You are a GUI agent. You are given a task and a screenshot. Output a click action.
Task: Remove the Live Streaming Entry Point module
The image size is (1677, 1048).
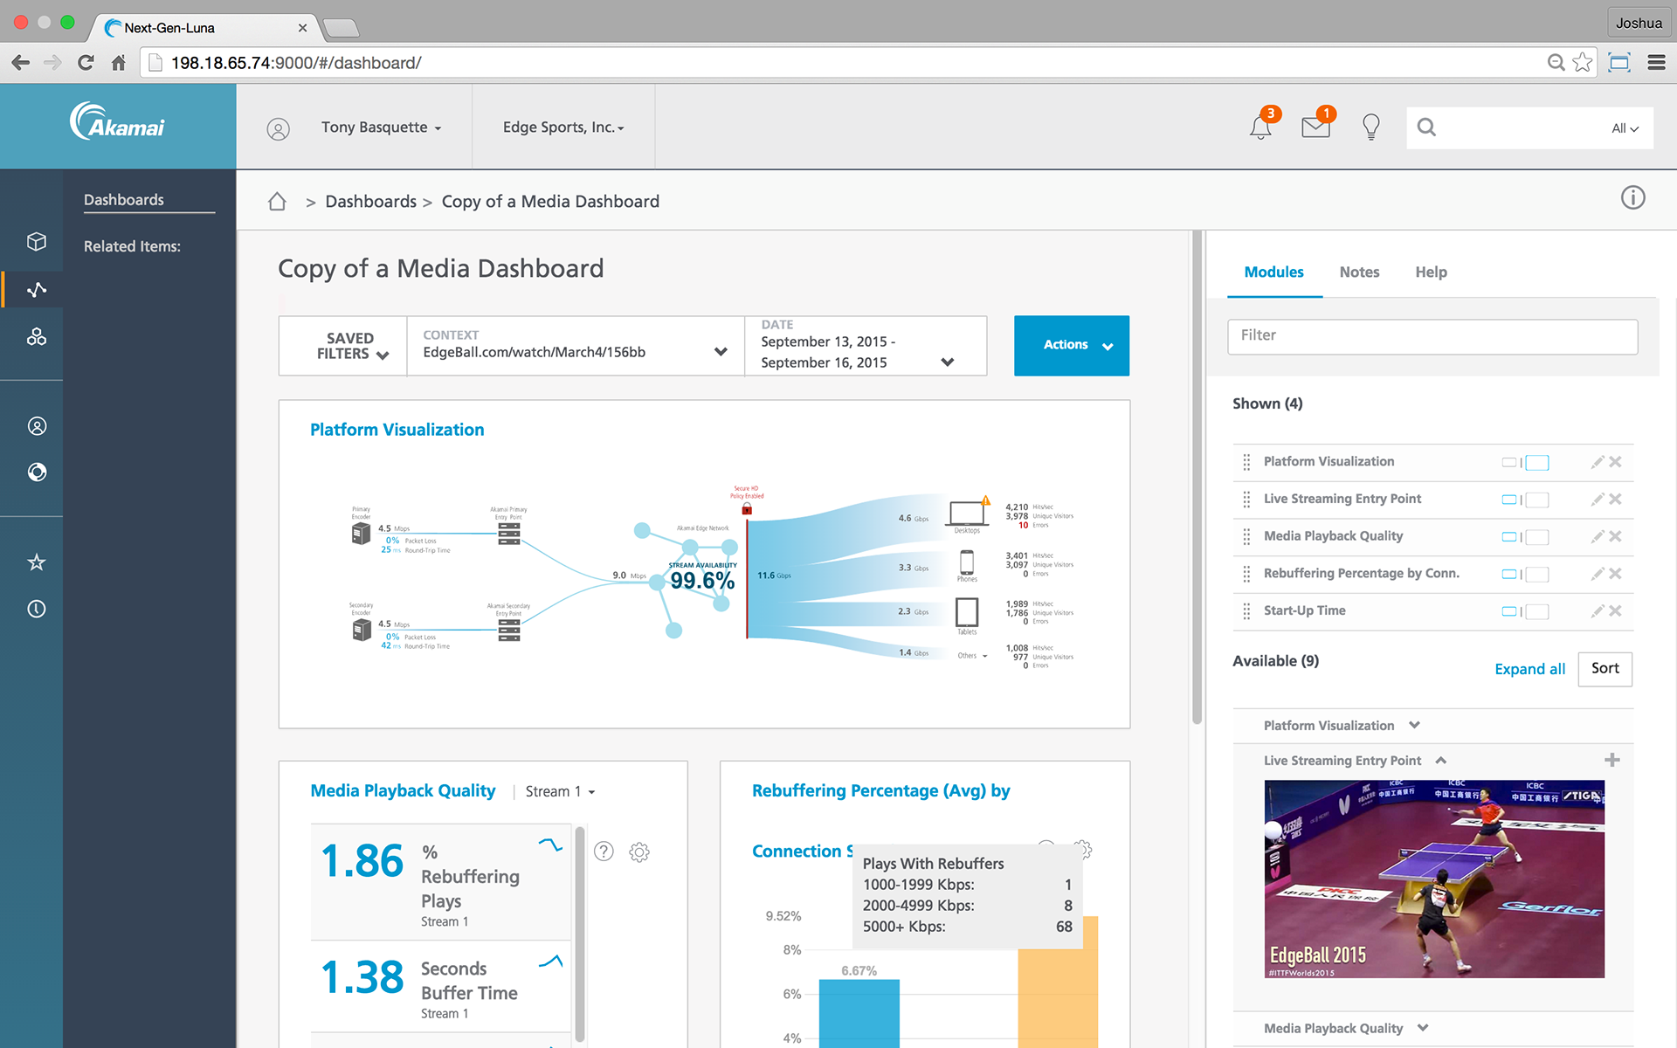(1616, 500)
